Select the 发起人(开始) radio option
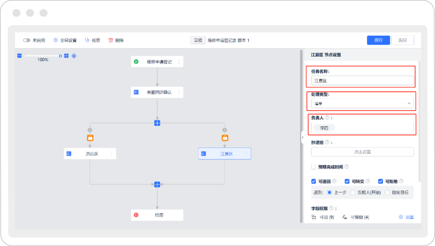The image size is (435, 246). point(353,193)
